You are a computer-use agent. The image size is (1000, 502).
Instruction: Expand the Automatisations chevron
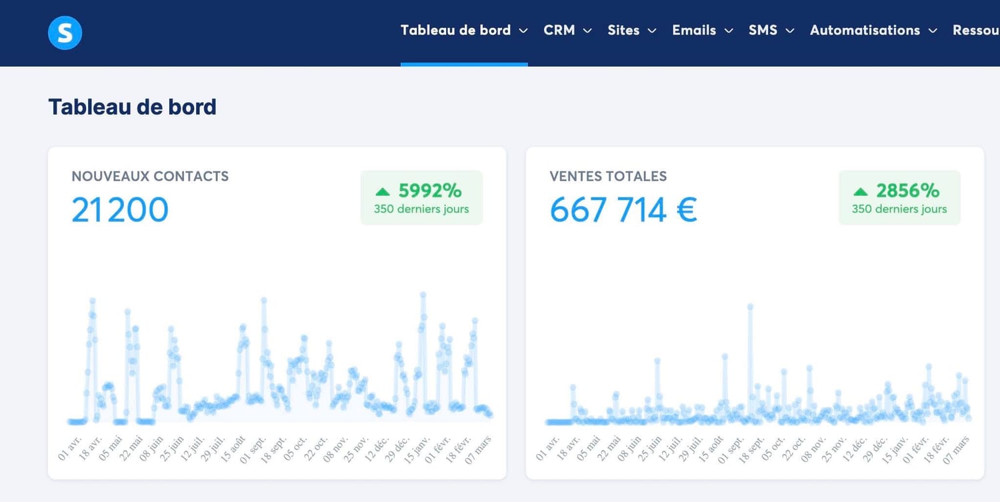[933, 31]
